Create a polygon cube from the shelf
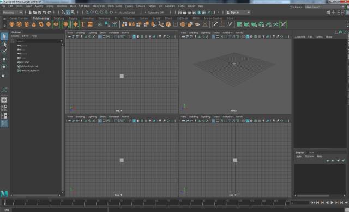349x212 pixels. tap(19, 24)
